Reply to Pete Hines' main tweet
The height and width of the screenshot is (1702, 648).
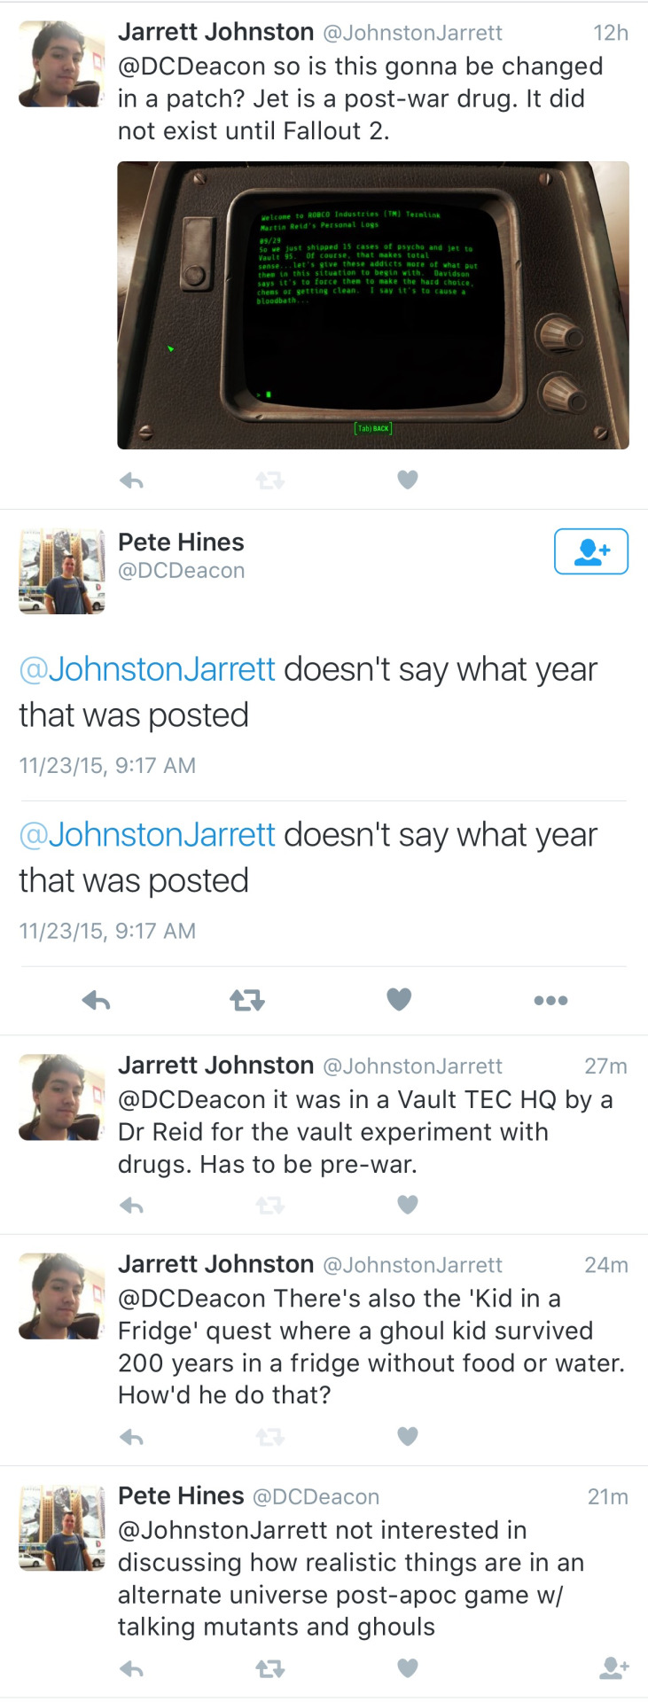click(x=96, y=1001)
